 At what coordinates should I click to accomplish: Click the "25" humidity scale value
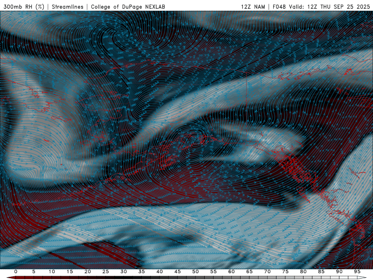point(106,272)
